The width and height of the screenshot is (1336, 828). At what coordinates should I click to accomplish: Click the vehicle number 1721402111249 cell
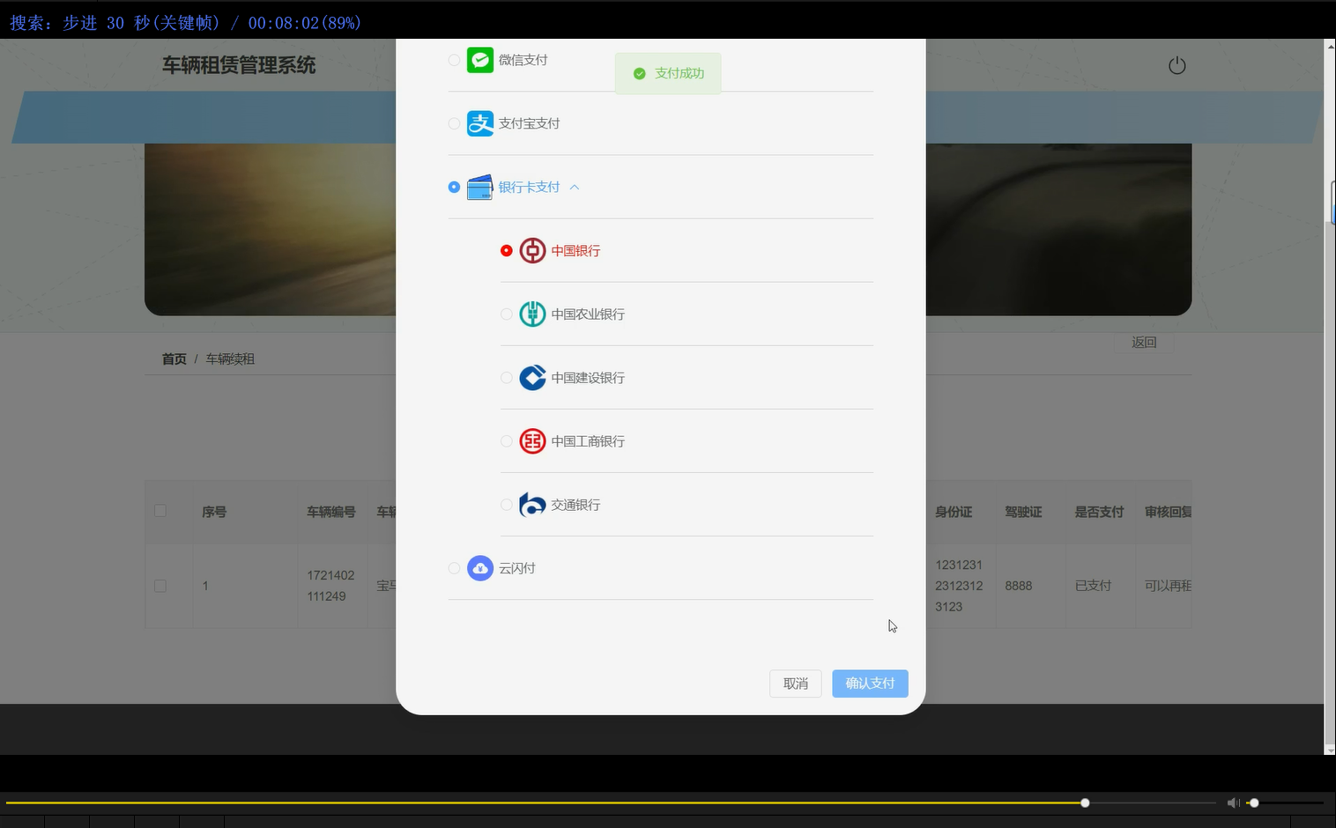[x=330, y=586]
